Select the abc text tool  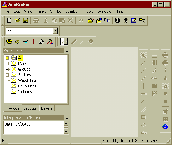click(143, 132)
